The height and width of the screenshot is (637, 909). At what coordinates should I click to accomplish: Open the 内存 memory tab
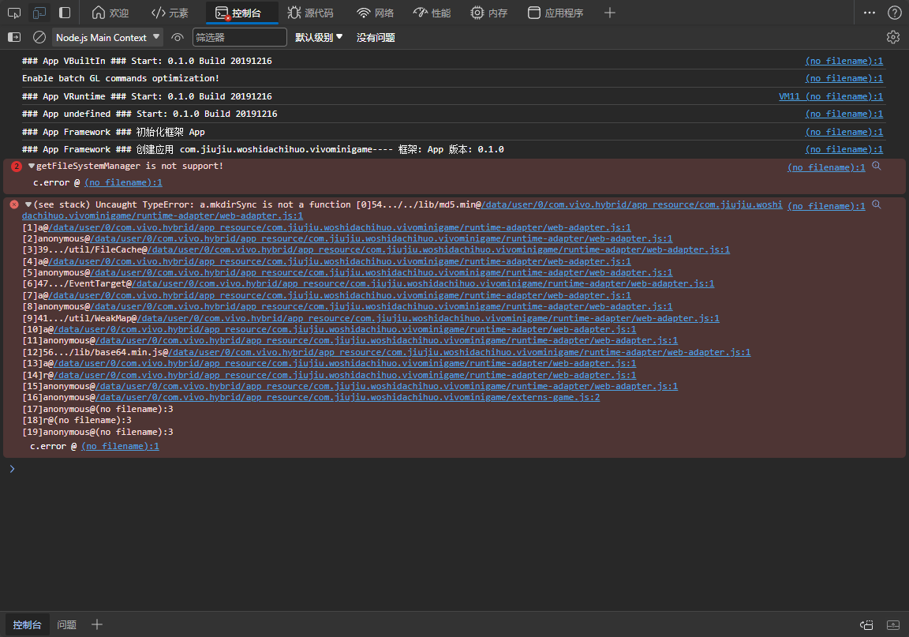[x=488, y=13]
